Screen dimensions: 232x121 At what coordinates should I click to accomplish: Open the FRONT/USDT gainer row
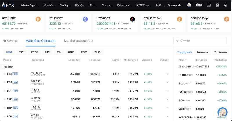(202, 75)
